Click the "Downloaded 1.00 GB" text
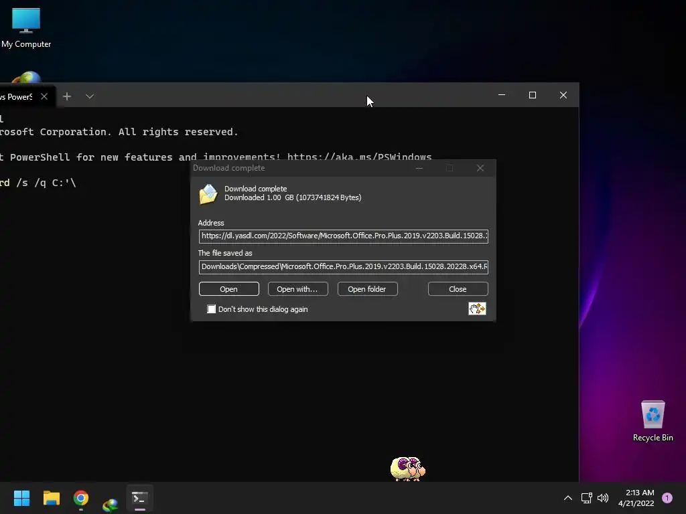 (293, 197)
